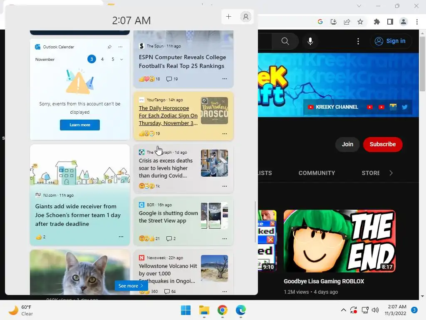Open Yellowstone Volcano article
The height and width of the screenshot is (320, 426).
pyautogui.click(x=168, y=273)
